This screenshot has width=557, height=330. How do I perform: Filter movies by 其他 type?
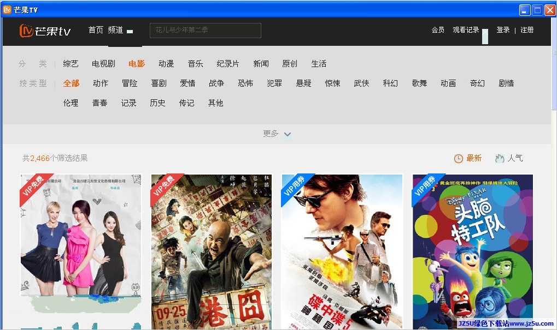[215, 103]
